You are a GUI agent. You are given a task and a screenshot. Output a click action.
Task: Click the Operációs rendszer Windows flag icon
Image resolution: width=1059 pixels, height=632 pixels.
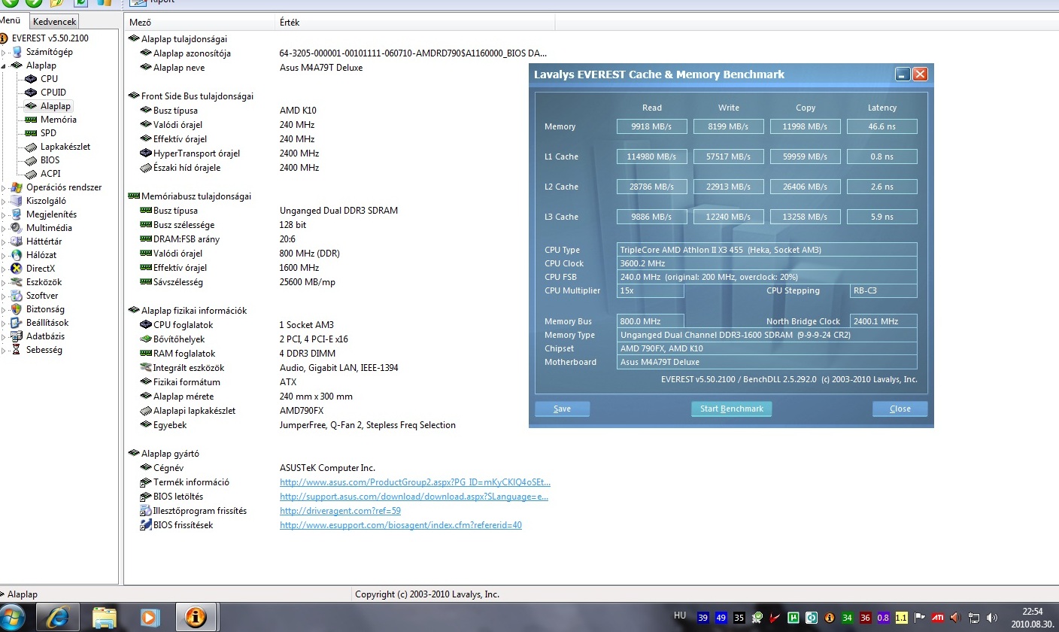(x=17, y=187)
